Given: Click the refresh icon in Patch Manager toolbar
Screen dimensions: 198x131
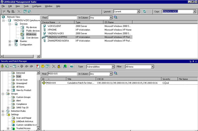Looking at the screenshot, I should pyautogui.click(x=48, y=66).
